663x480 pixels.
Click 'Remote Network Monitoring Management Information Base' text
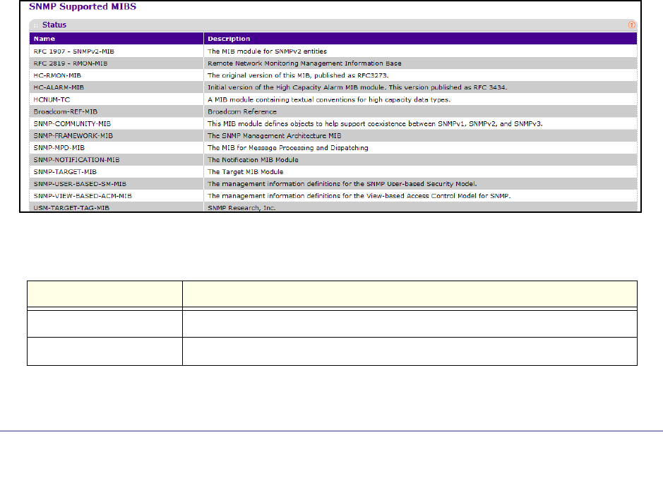tap(304, 63)
